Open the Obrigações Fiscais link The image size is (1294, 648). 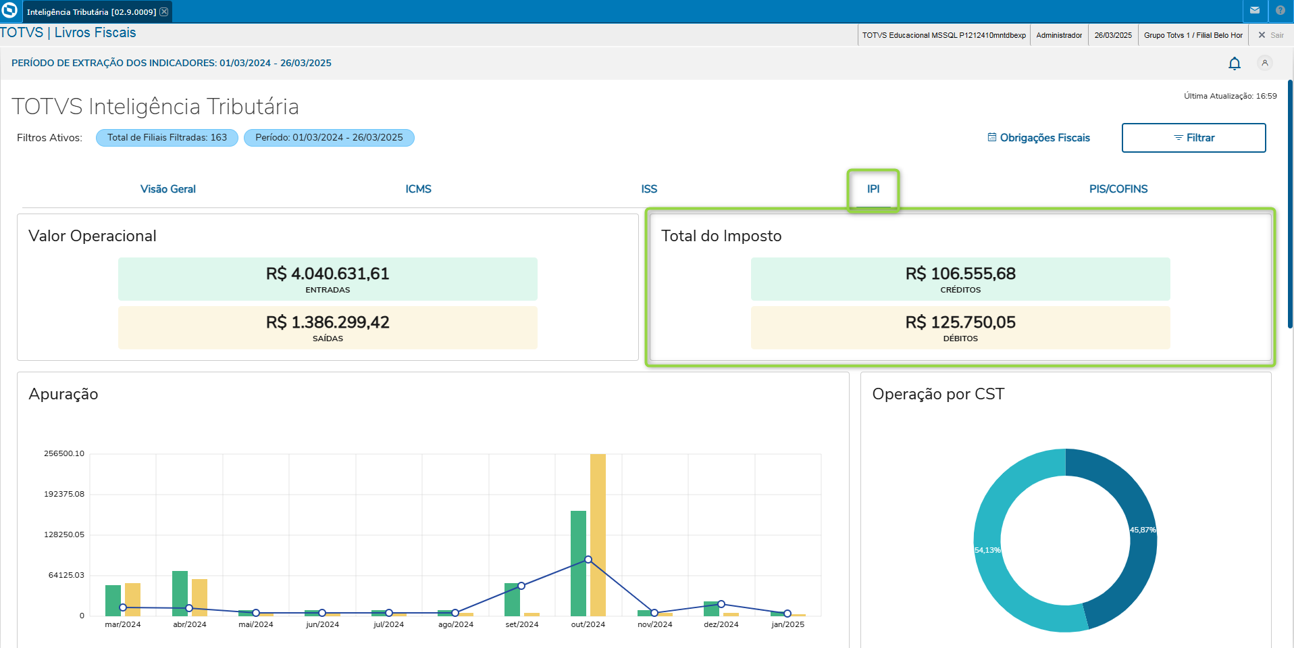tap(1039, 138)
